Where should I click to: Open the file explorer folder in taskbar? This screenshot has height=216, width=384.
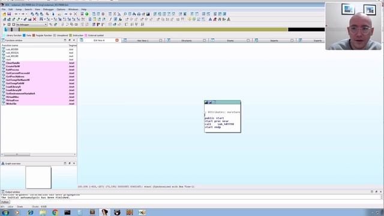click(x=43, y=212)
